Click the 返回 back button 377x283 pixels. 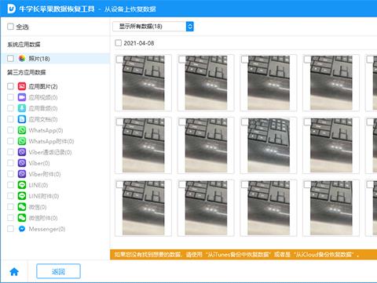click(58, 271)
